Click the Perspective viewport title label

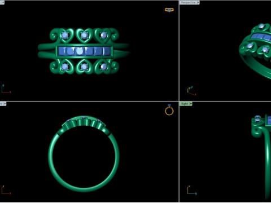pos(188,2)
